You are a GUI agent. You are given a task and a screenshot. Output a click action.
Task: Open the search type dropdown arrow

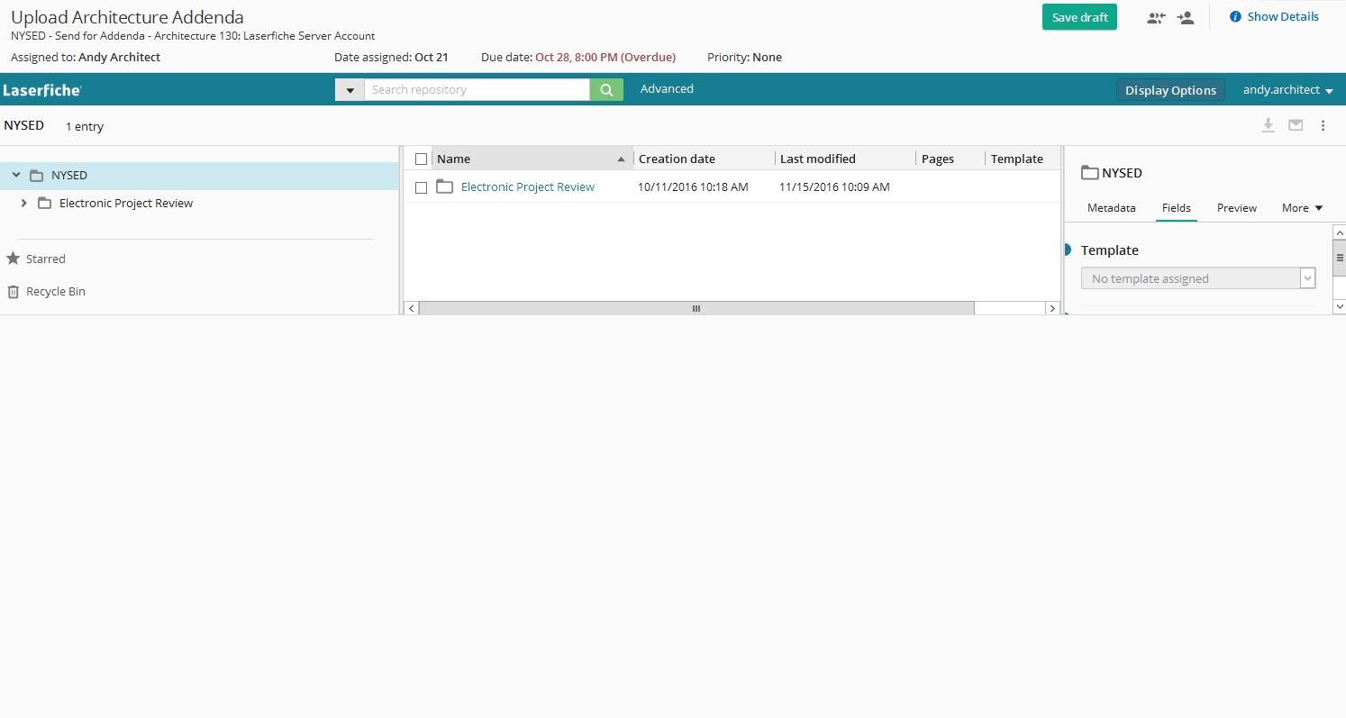(x=350, y=90)
